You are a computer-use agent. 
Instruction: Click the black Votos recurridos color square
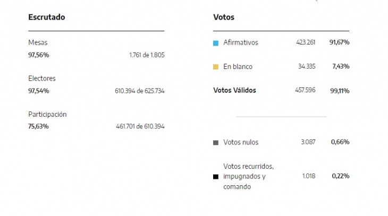[x=216, y=177]
